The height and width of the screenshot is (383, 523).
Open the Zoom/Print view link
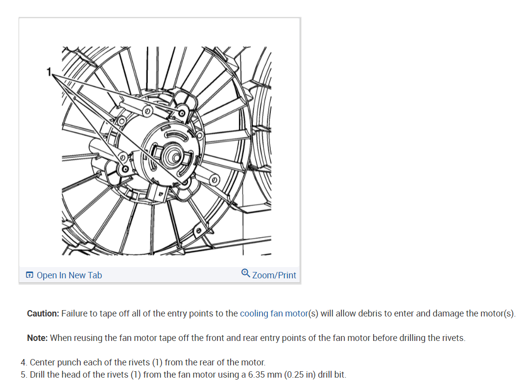click(274, 275)
